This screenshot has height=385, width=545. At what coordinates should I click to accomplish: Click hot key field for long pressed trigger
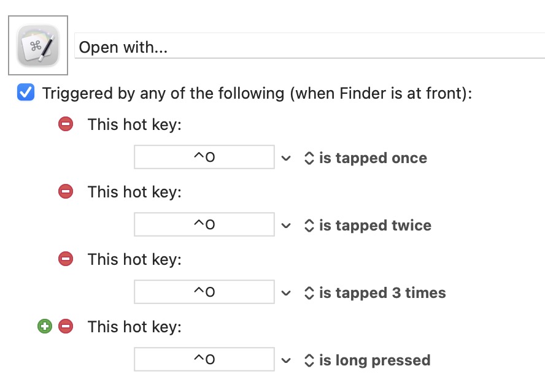point(204,360)
